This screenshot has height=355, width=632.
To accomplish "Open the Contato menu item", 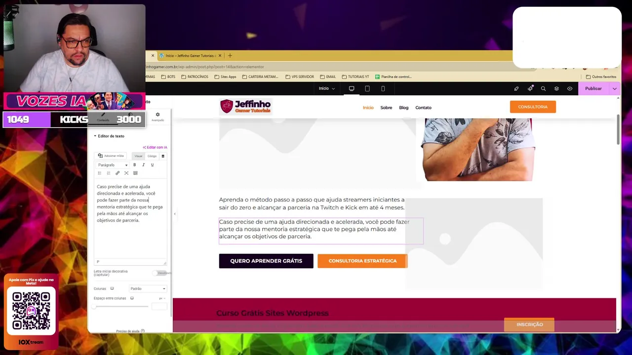I will (423, 107).
